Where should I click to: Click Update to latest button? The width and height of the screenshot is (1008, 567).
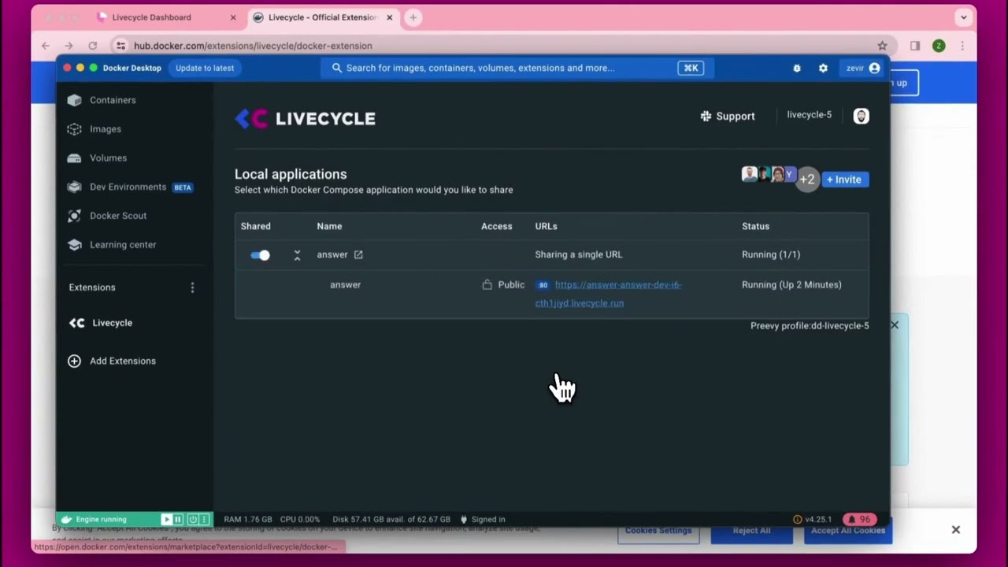205,68
